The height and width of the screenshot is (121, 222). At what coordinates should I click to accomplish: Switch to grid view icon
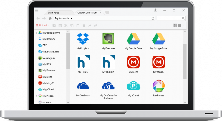tap(180, 25)
